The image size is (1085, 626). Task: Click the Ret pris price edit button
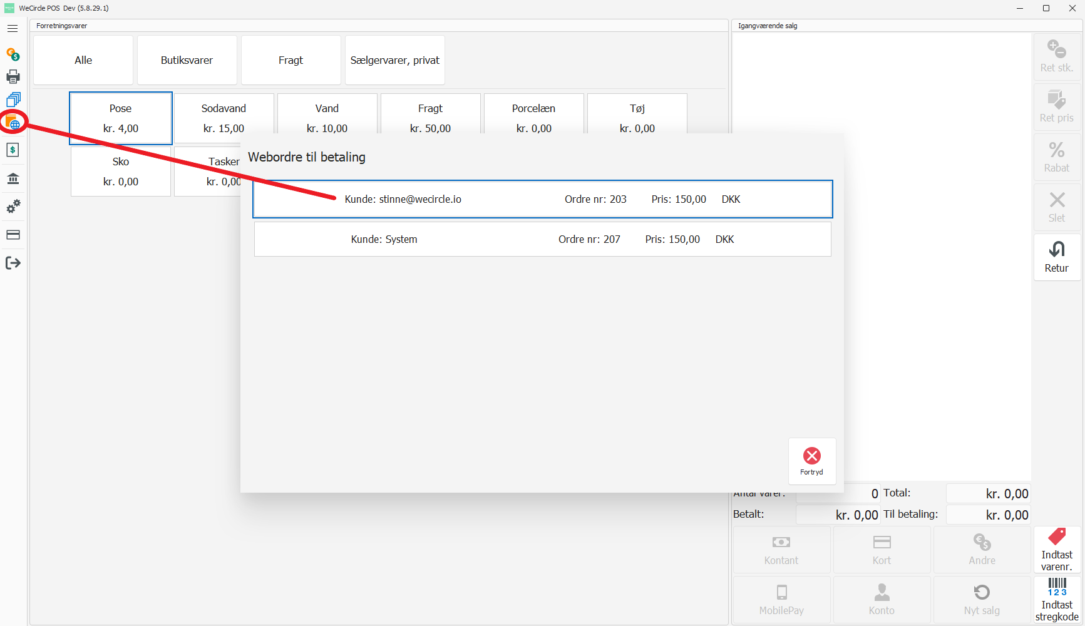tap(1057, 106)
